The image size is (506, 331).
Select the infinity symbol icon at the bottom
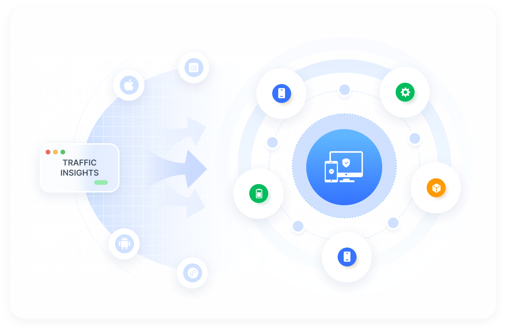[192, 273]
